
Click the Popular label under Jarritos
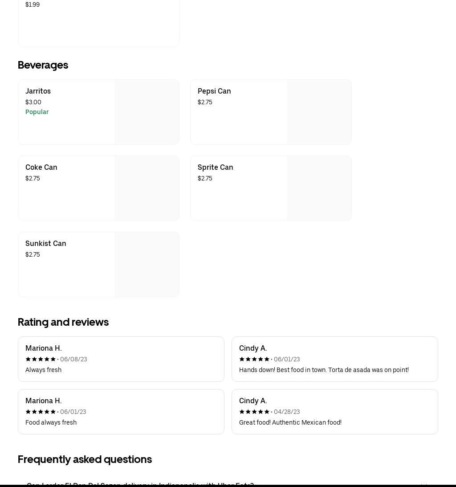[37, 112]
